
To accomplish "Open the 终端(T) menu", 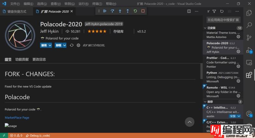I will [97, 3].
